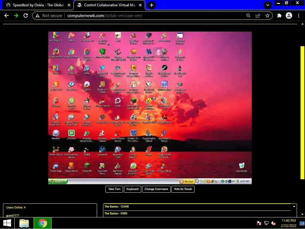This screenshot has height=229, width=305.
Task: Open the Maxthon browser icon
Action: (56, 135)
